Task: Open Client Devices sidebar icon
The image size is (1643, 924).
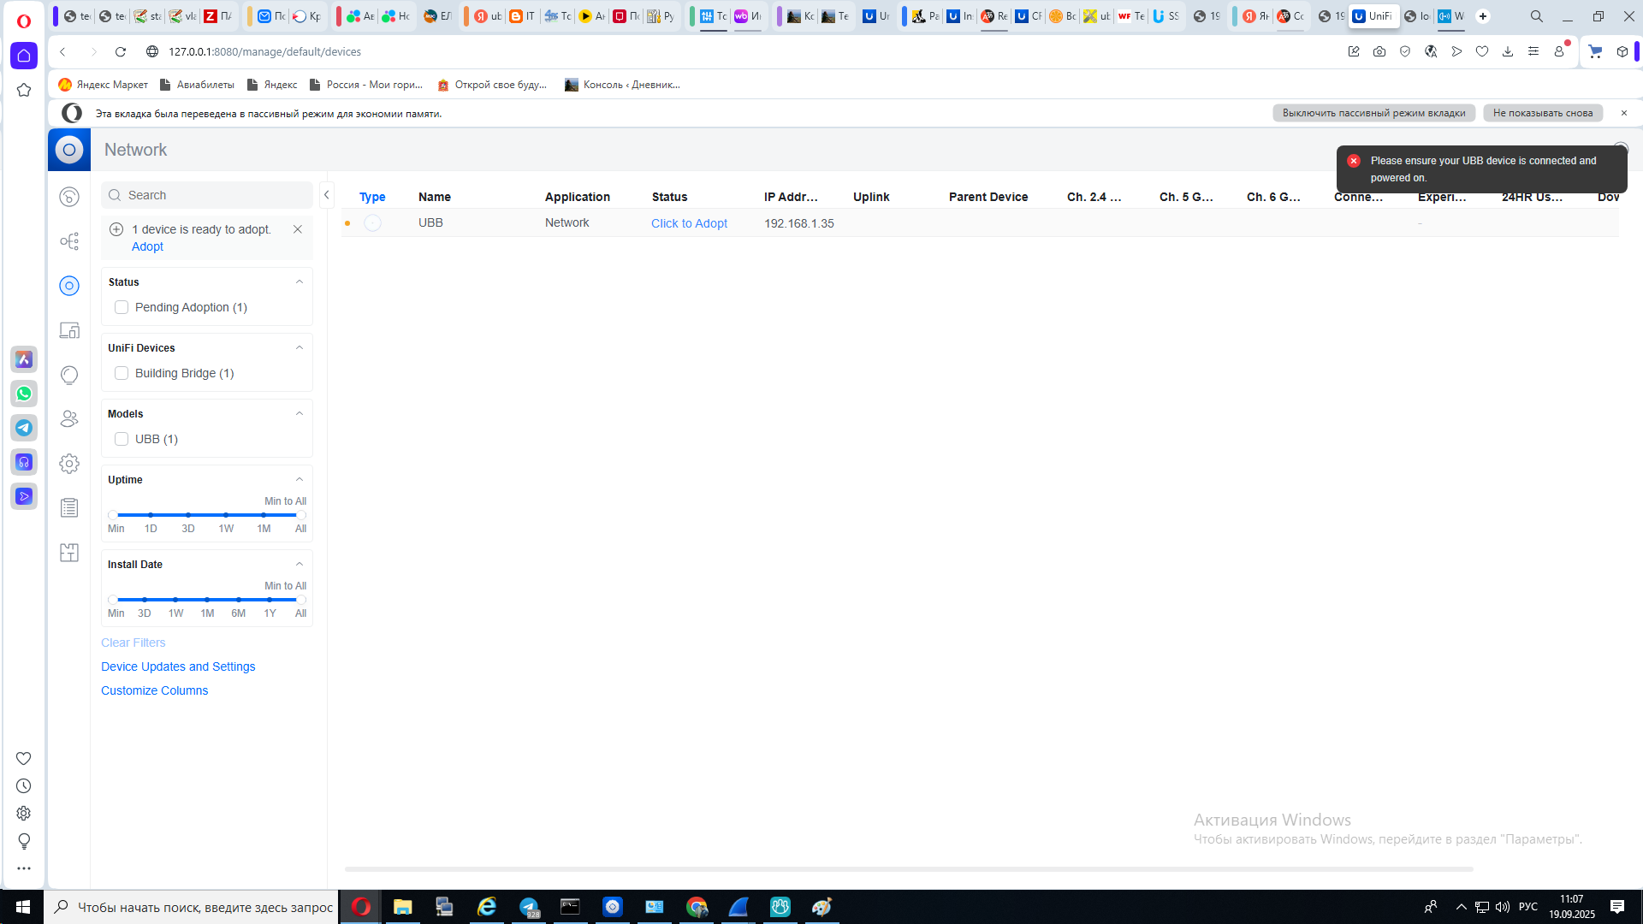Action: 69,330
